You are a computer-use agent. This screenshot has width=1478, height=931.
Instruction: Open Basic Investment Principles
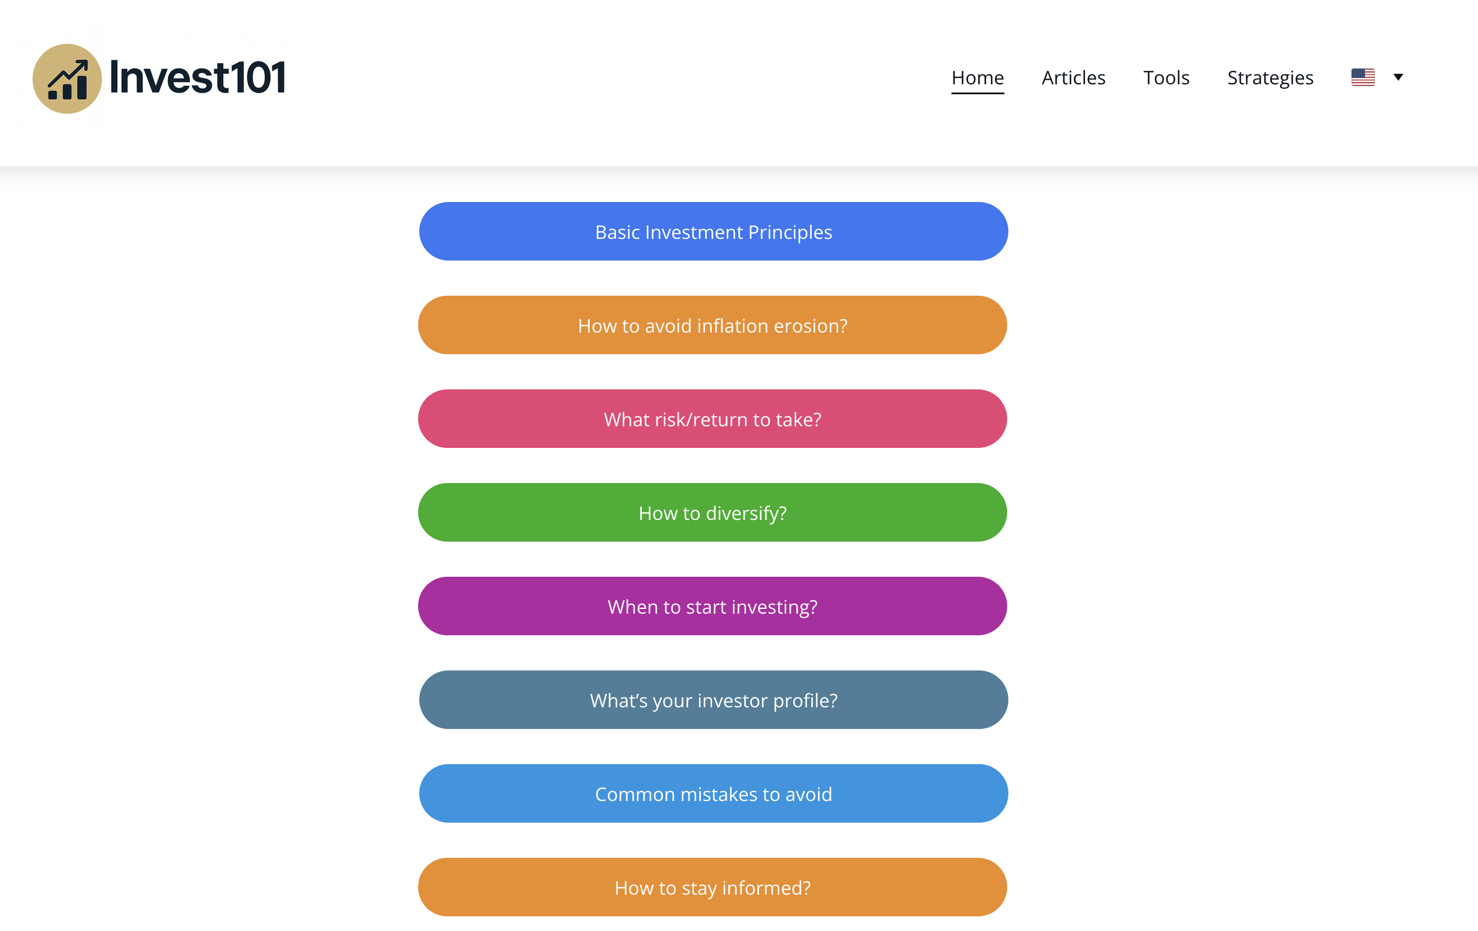point(713,231)
